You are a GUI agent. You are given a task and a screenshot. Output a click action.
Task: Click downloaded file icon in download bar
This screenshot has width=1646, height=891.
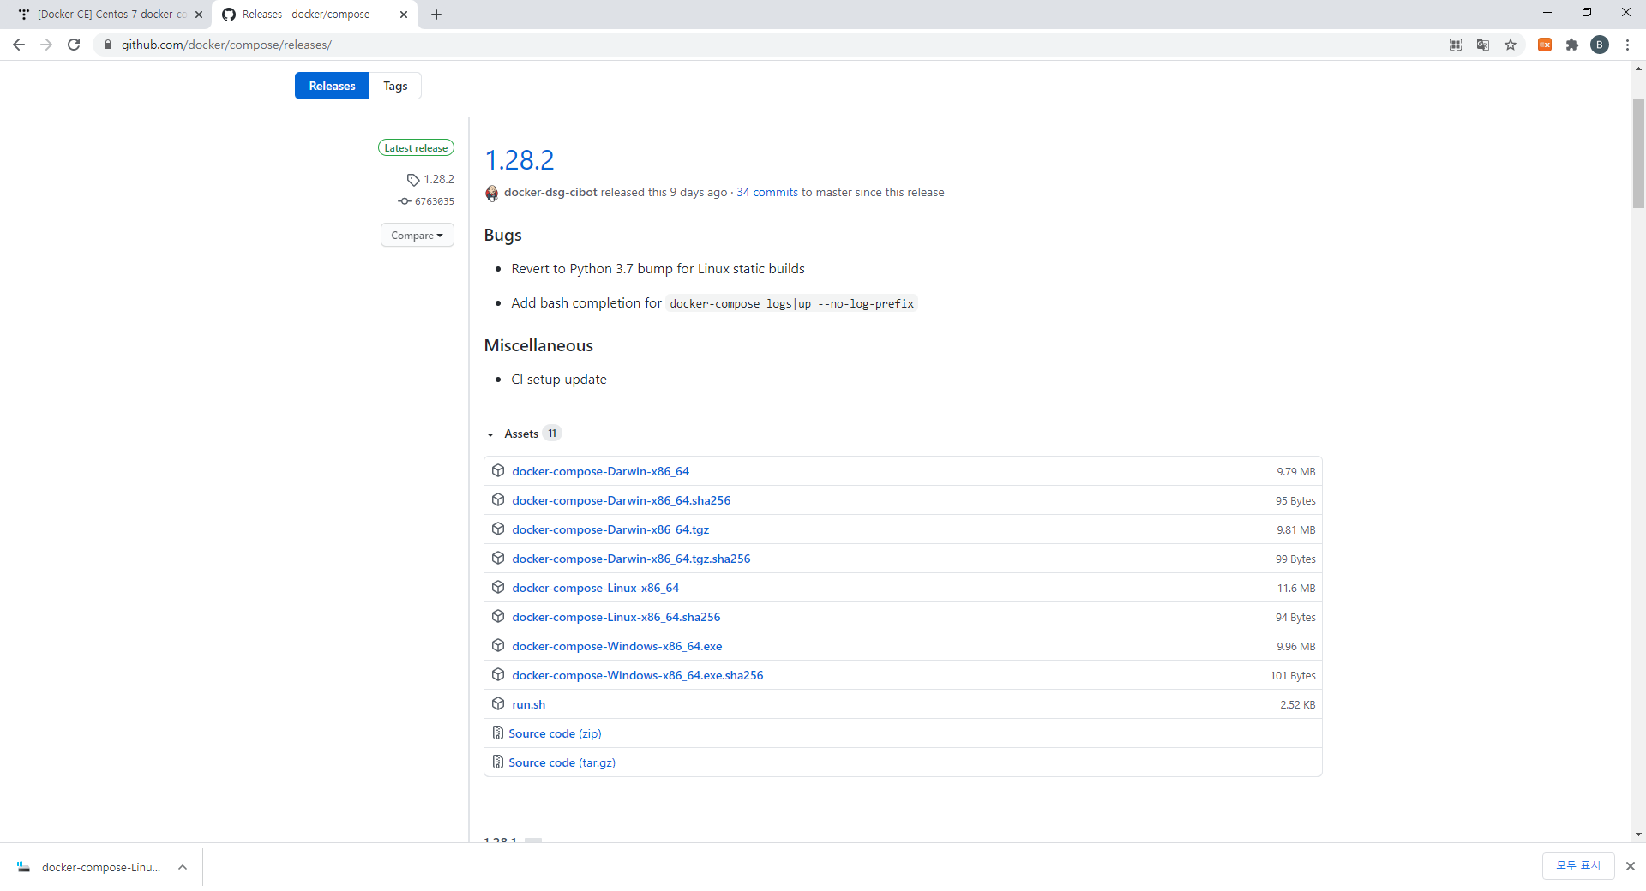[24, 867]
